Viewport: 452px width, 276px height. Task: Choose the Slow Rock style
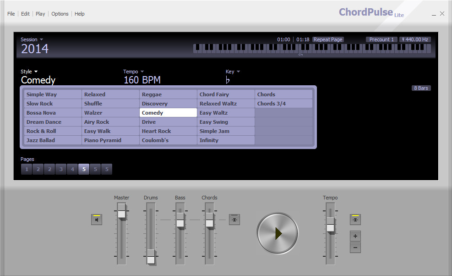[x=53, y=104]
